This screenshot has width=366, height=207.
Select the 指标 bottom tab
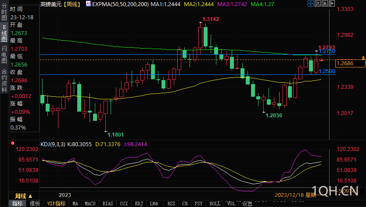pyautogui.click(x=18, y=203)
